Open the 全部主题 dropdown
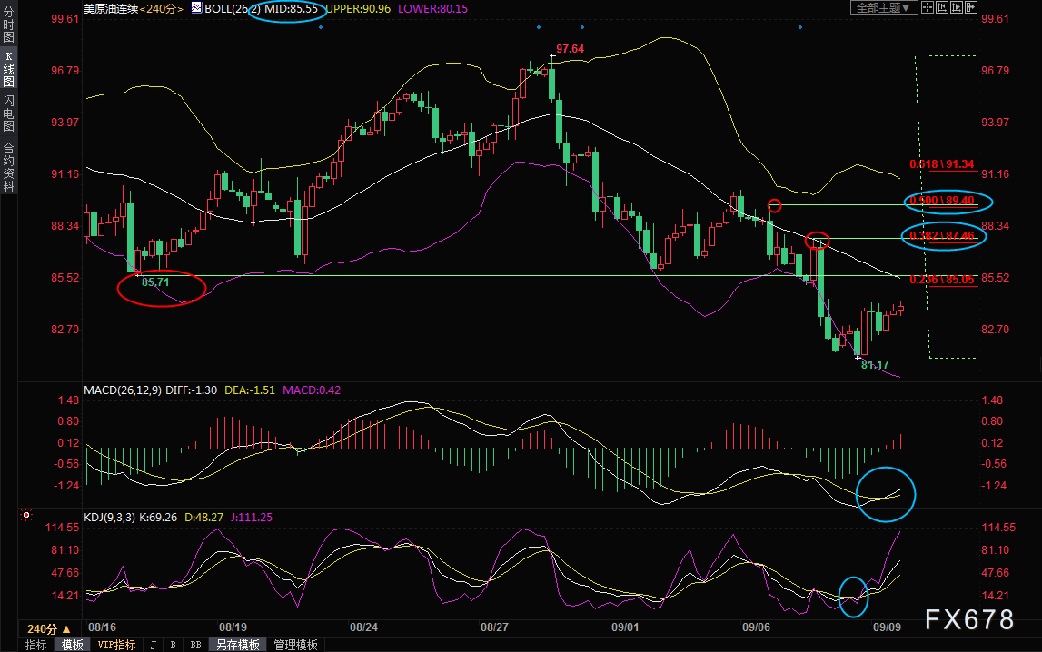The height and width of the screenshot is (652, 1042). coord(885,7)
